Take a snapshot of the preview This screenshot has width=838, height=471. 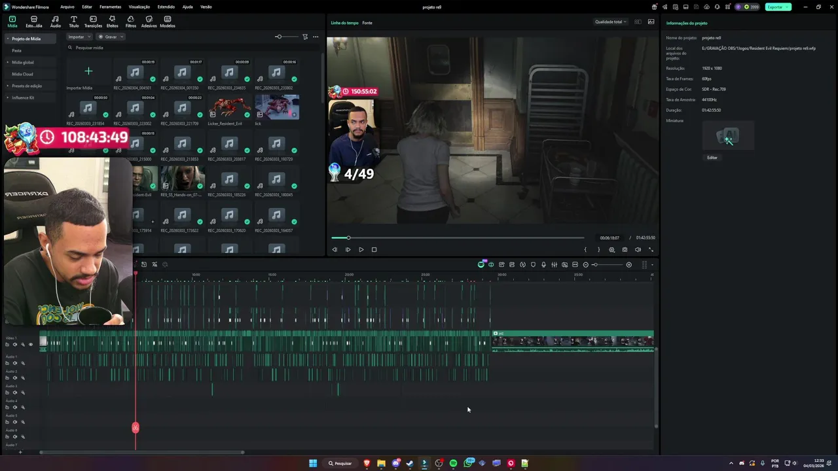coord(625,249)
